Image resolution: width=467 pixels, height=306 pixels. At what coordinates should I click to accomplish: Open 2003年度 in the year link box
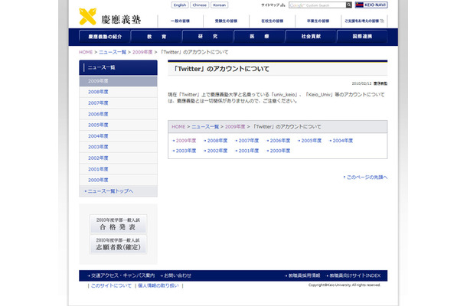(x=185, y=151)
